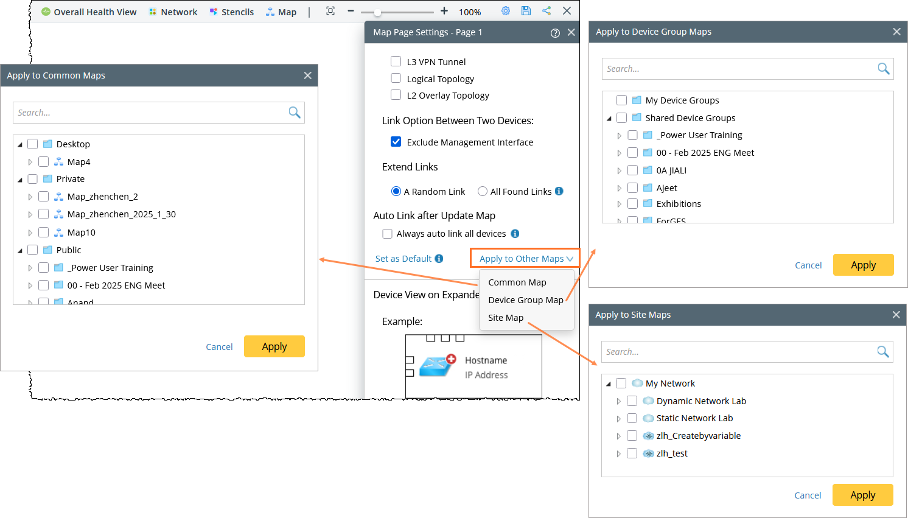This screenshot has height=518, width=908.
Task: Click the Map_zhenchen_2 map icon
Action: click(58, 197)
